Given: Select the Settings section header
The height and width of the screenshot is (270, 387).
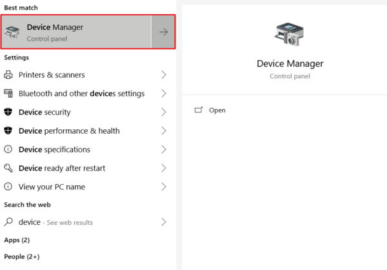Looking at the screenshot, I should (x=17, y=57).
